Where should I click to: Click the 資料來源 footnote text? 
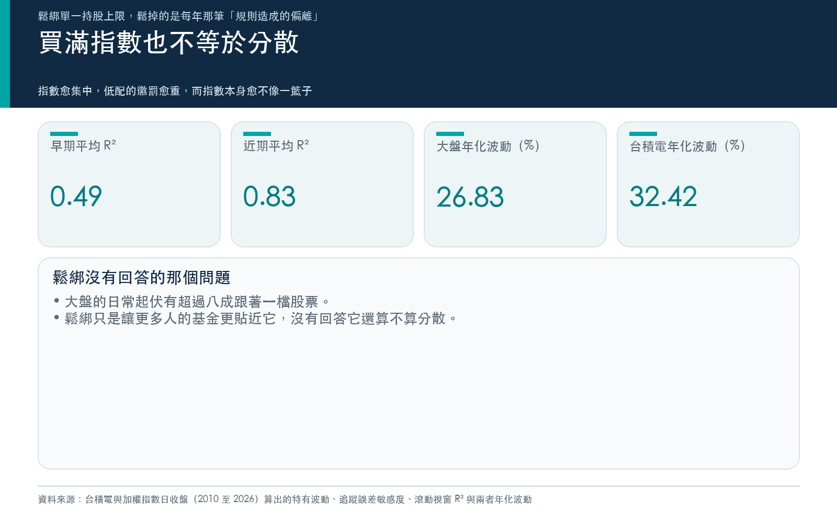click(x=285, y=499)
